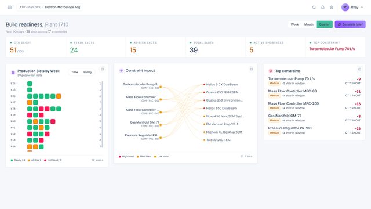Click the Active Shortages value 5
Viewport: 371px width, 209px height.
(251, 50)
